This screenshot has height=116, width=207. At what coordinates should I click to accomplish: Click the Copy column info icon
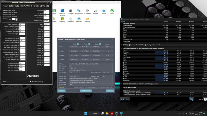(100, 44)
